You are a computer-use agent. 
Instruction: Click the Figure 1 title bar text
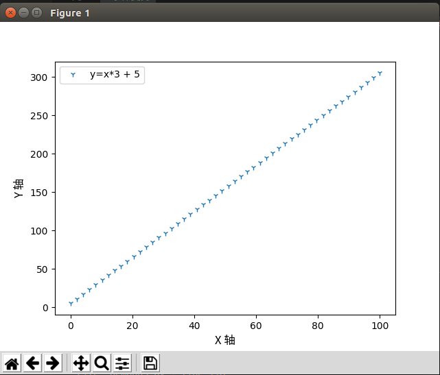coord(69,13)
